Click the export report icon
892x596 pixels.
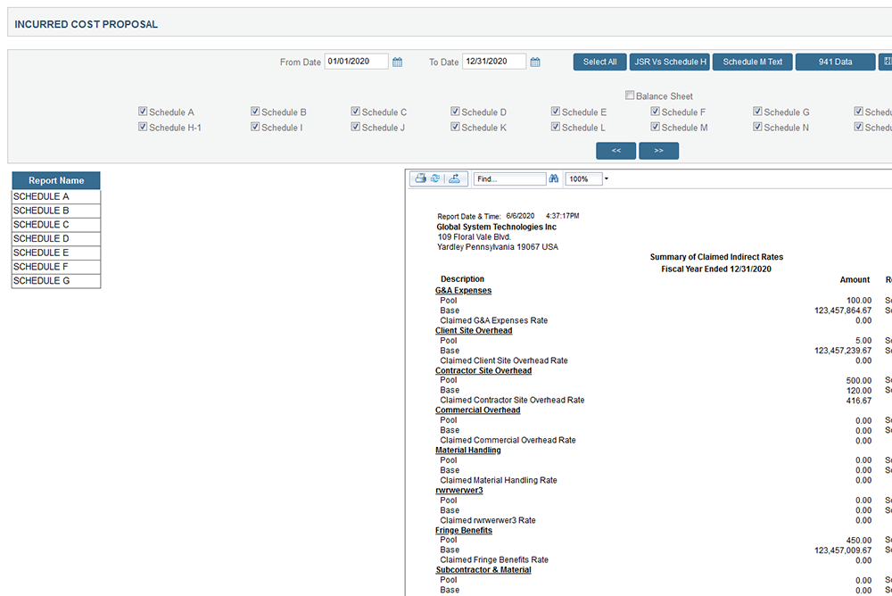click(x=454, y=178)
